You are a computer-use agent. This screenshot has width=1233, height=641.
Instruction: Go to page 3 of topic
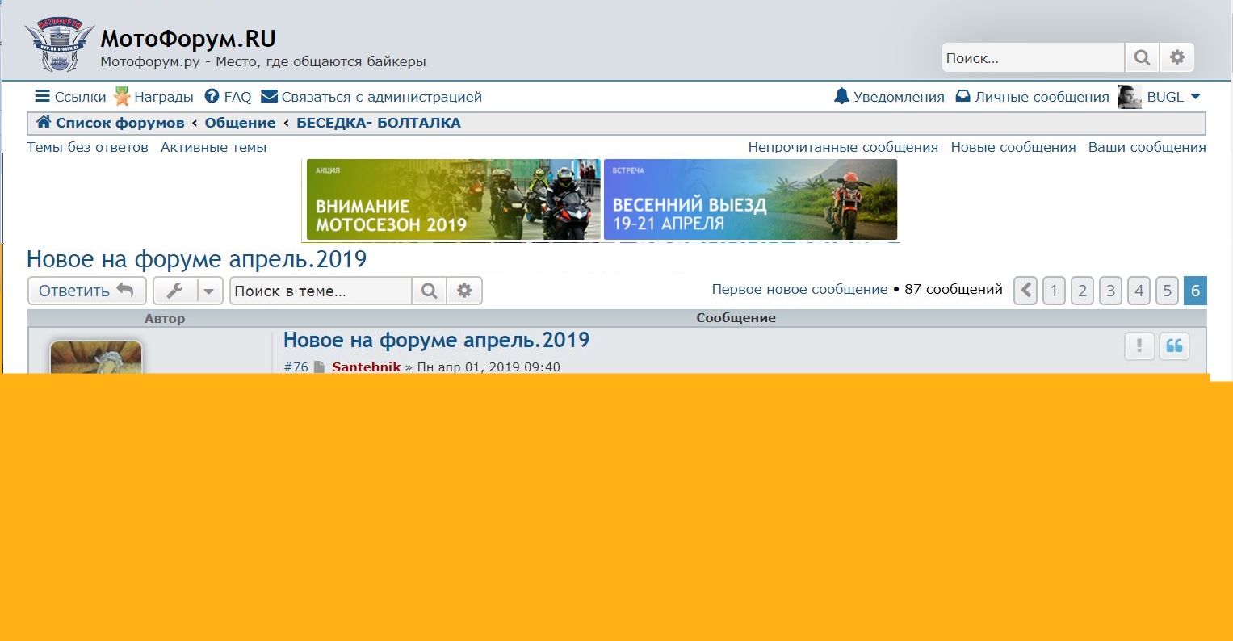pyautogui.click(x=1110, y=291)
